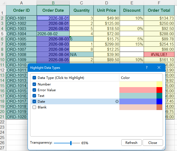
Task: Click the Order Date header cell
Action: pos(53,10)
